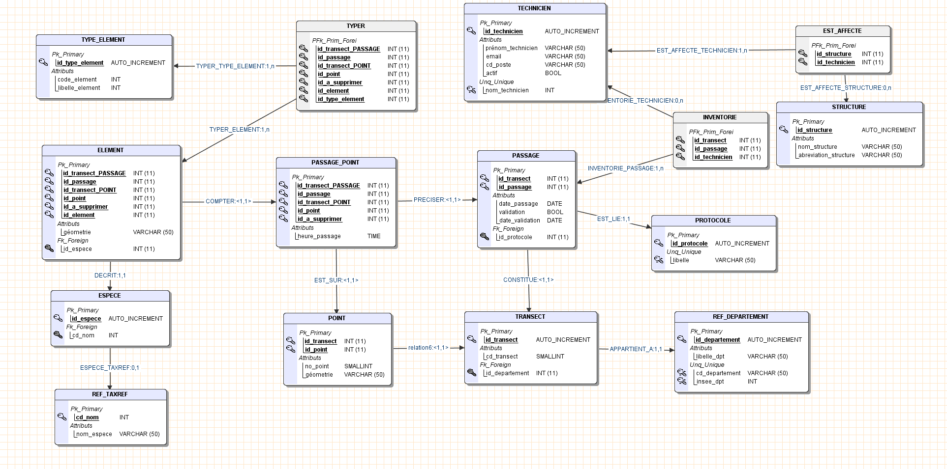Click the EST_AFFECTE_STRUCTURE:0,n relation label
Screen dimensions: 947x469
coord(846,88)
